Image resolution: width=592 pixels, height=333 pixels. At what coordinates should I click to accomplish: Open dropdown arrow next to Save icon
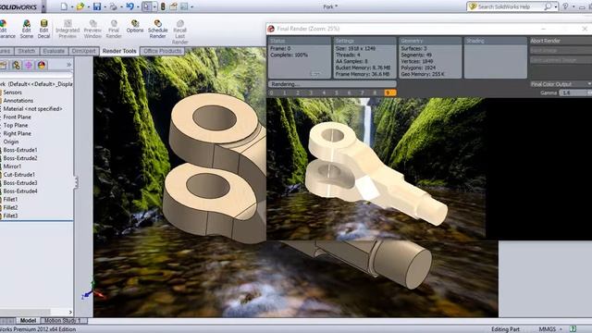[x=105, y=6]
